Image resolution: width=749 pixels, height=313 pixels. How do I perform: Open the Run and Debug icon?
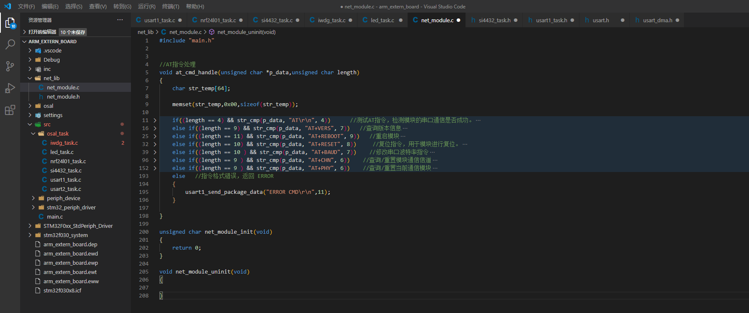(x=10, y=88)
